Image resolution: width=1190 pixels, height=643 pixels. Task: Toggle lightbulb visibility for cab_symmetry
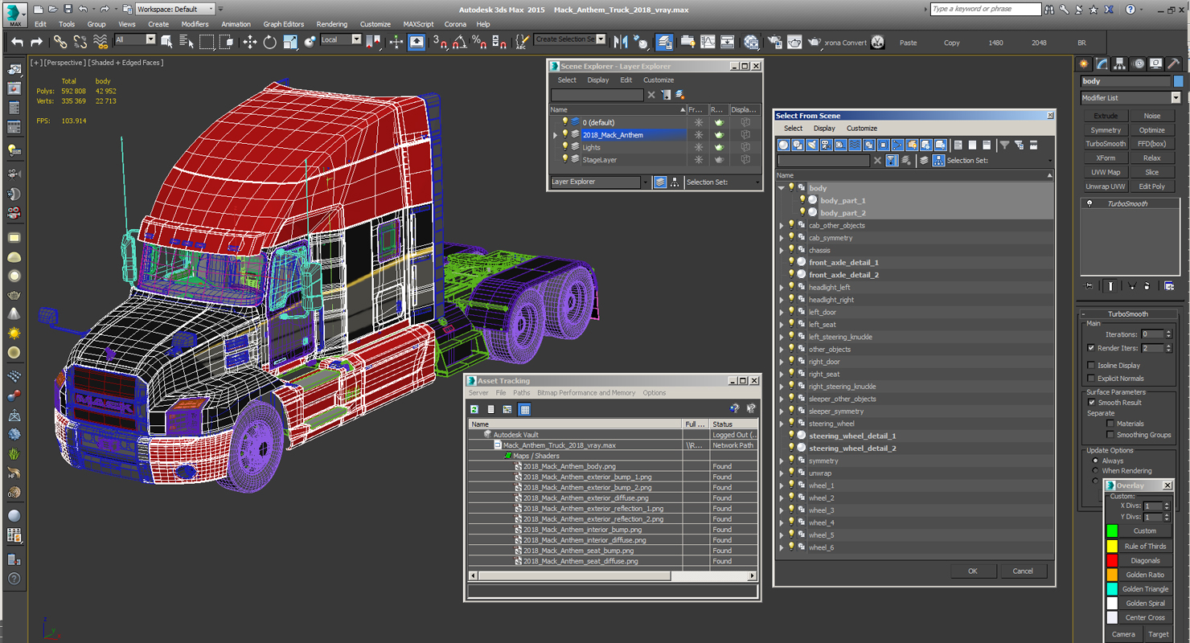tap(791, 238)
